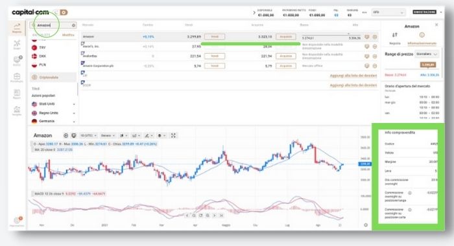Click Vendi button on Amazon row
Viewport: 454px width, 246px height.
tap(215, 37)
